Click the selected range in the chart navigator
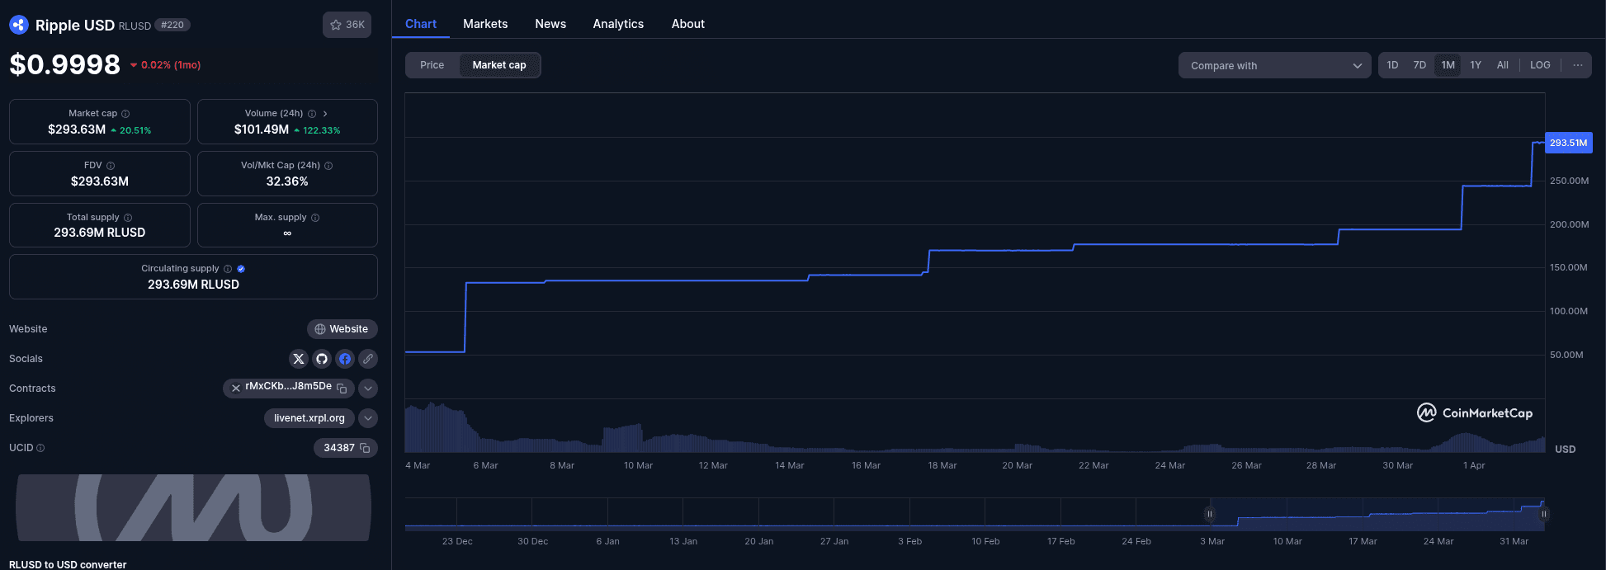Image resolution: width=1606 pixels, height=570 pixels. tap(1377, 514)
